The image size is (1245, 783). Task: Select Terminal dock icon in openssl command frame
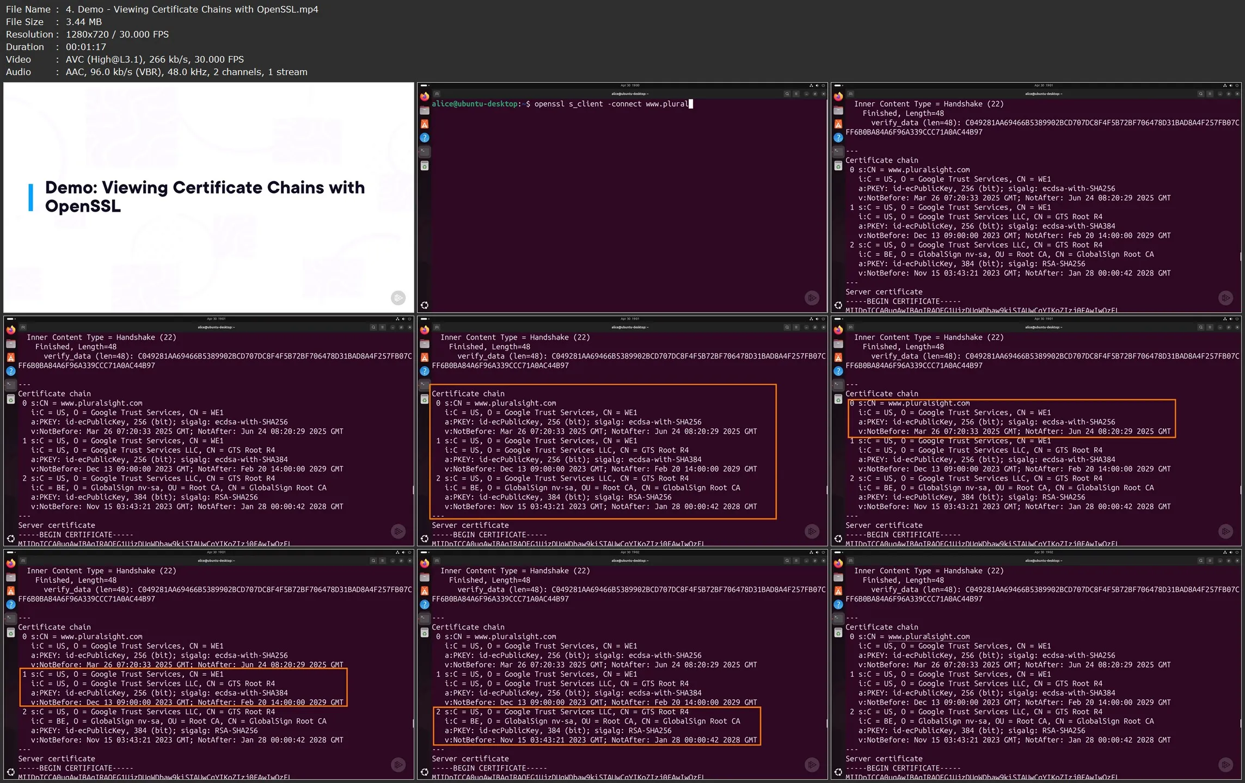[x=425, y=151]
